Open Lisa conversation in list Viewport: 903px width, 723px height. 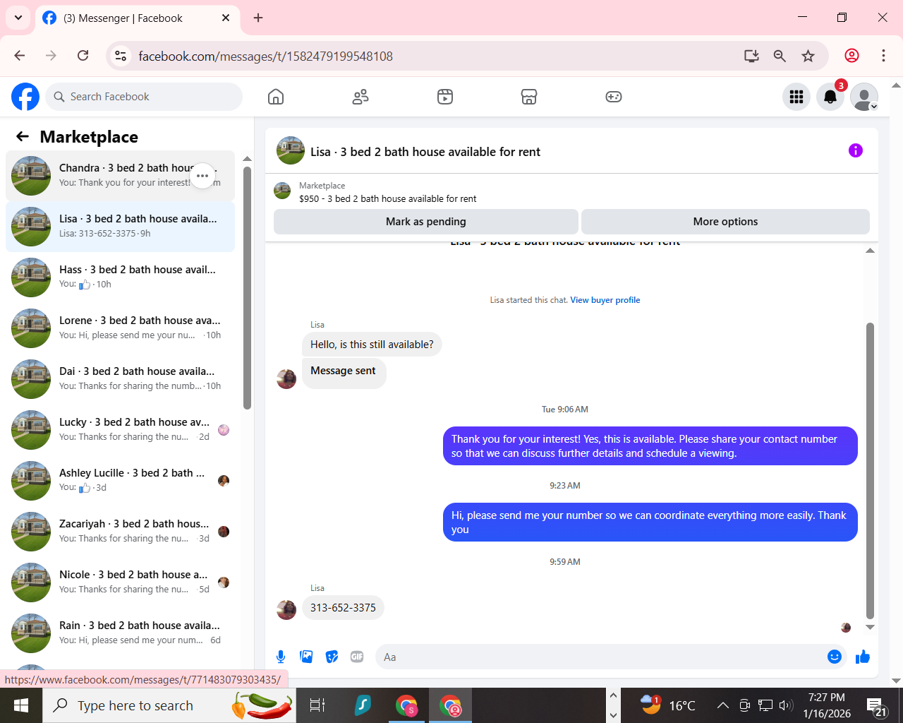pyautogui.click(x=120, y=227)
